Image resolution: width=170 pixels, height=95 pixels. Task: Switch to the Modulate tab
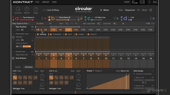tap(29, 67)
